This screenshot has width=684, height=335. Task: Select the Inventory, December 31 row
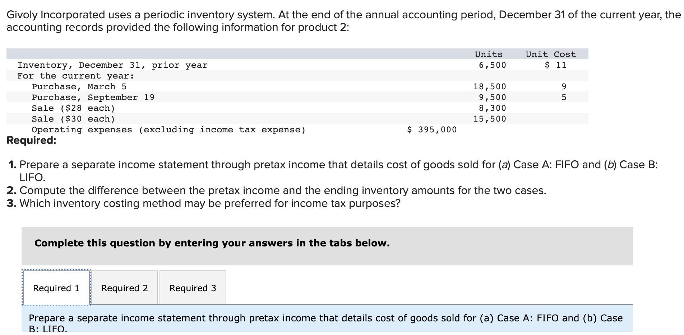[x=112, y=65]
